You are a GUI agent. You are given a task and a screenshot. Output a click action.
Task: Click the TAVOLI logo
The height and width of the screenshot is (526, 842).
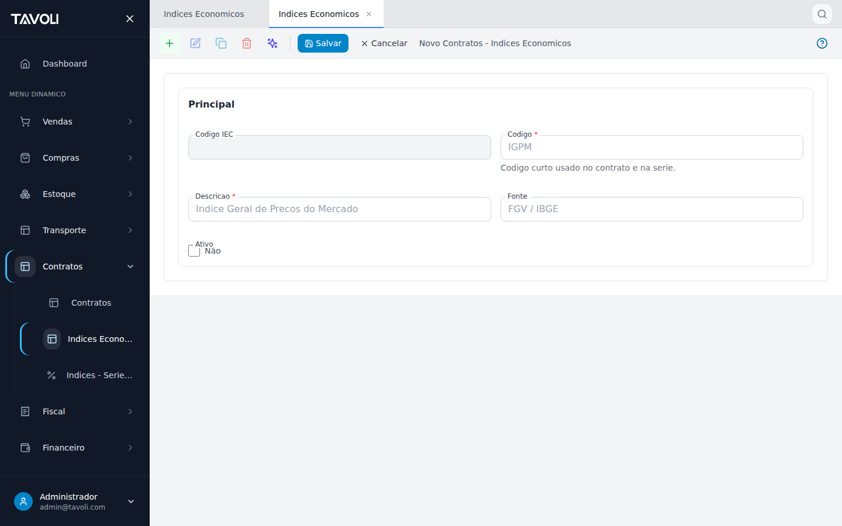click(34, 19)
